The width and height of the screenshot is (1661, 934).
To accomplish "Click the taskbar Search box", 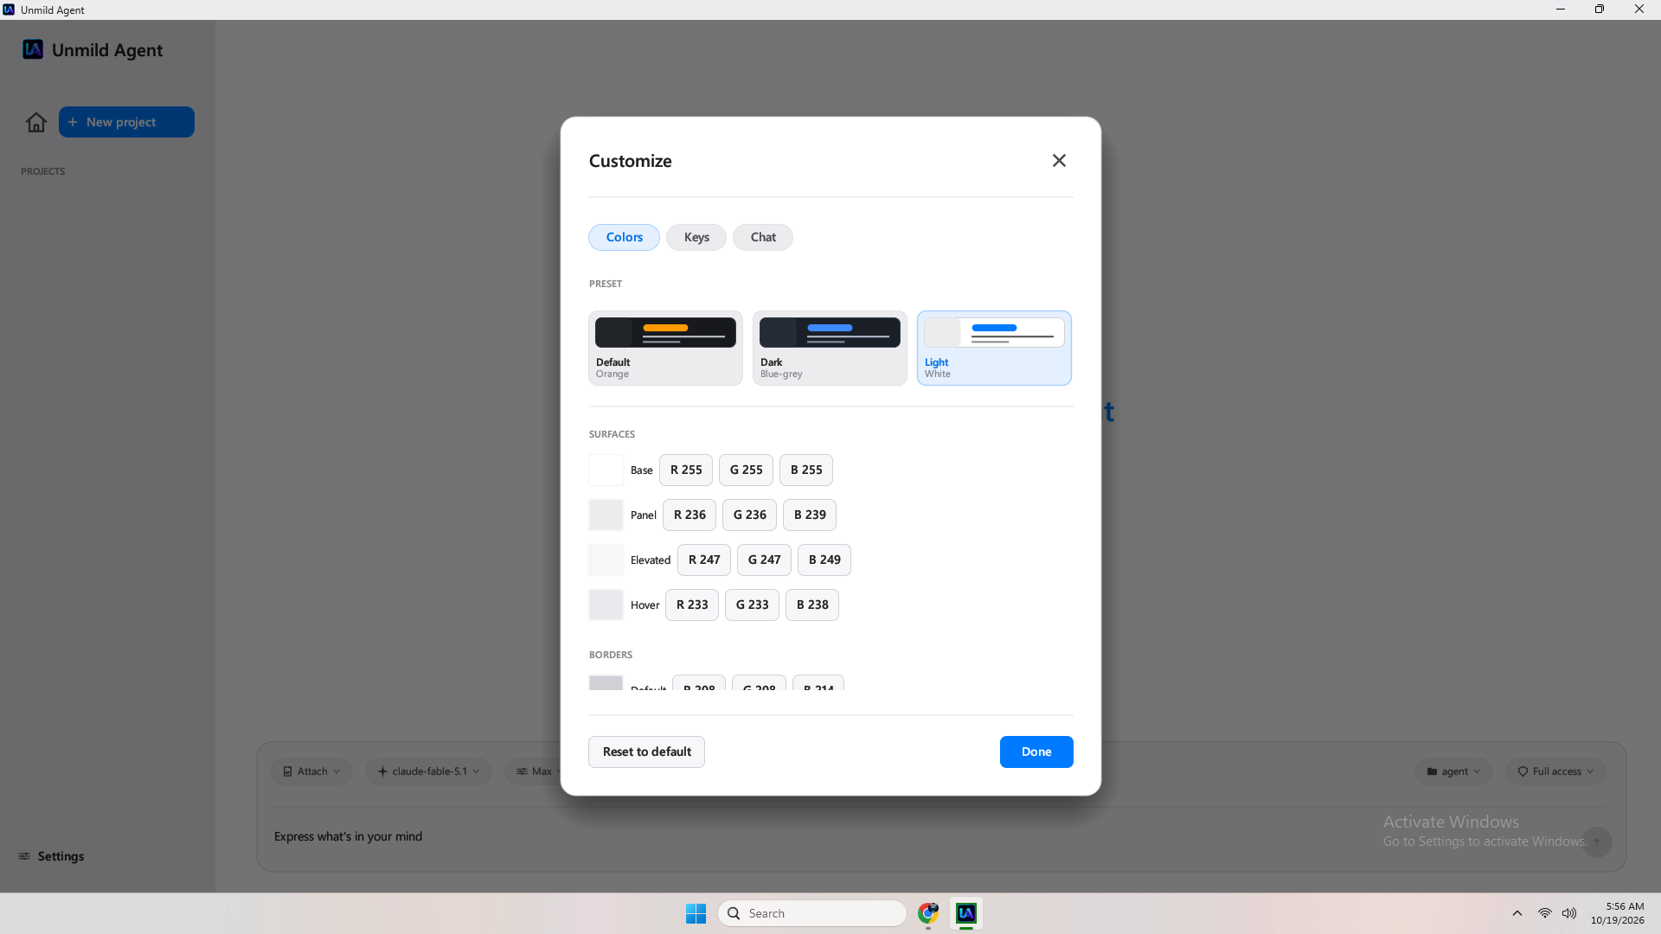I will coord(812,913).
